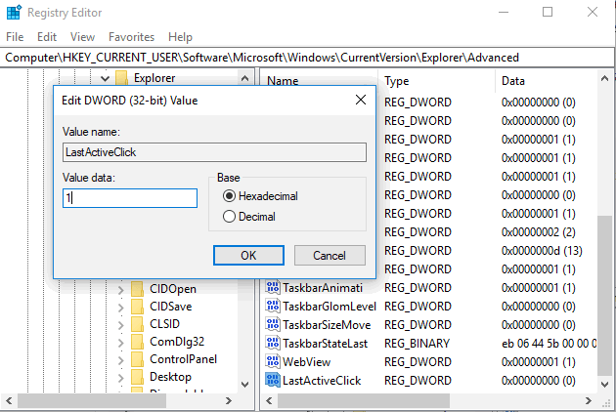The height and width of the screenshot is (412, 616).
Task: Click the Desktop folder icon
Action: tap(137, 377)
